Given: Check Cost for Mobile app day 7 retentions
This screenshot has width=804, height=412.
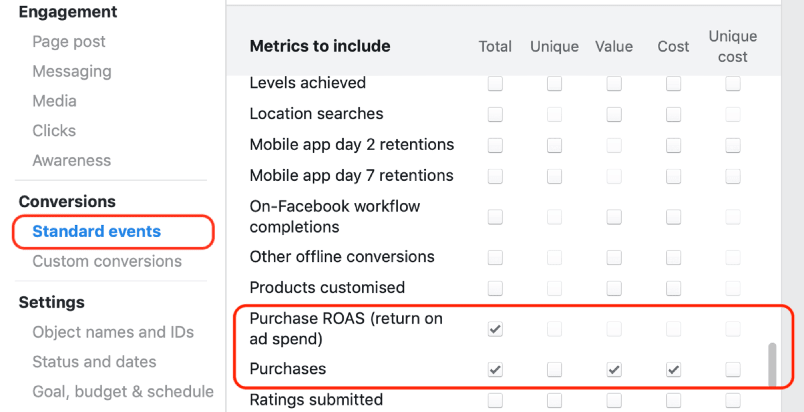Looking at the screenshot, I should [673, 176].
